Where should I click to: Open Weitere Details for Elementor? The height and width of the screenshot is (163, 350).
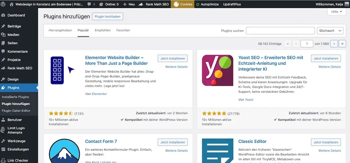176,67
